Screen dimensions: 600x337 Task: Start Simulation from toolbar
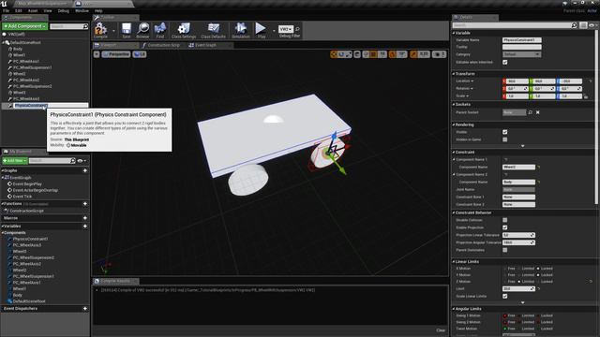pyautogui.click(x=241, y=30)
